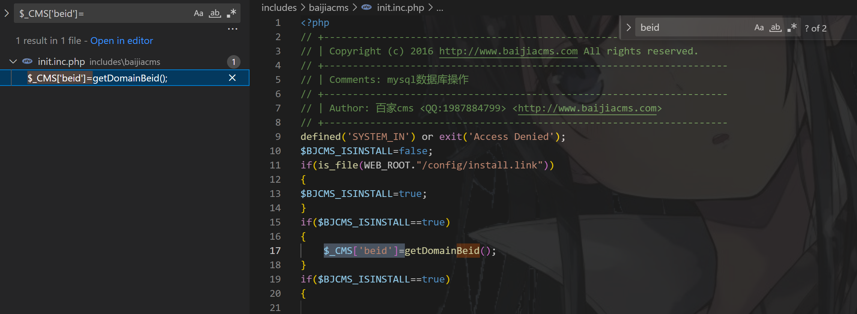Toggle Match Case in the search panel

point(198,14)
